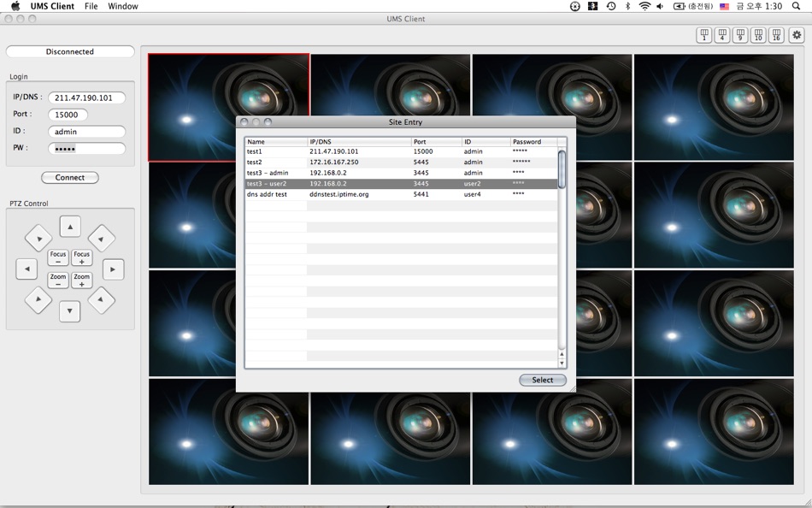Click the Name column header
Image resolution: width=812 pixels, height=508 pixels.
[276, 141]
